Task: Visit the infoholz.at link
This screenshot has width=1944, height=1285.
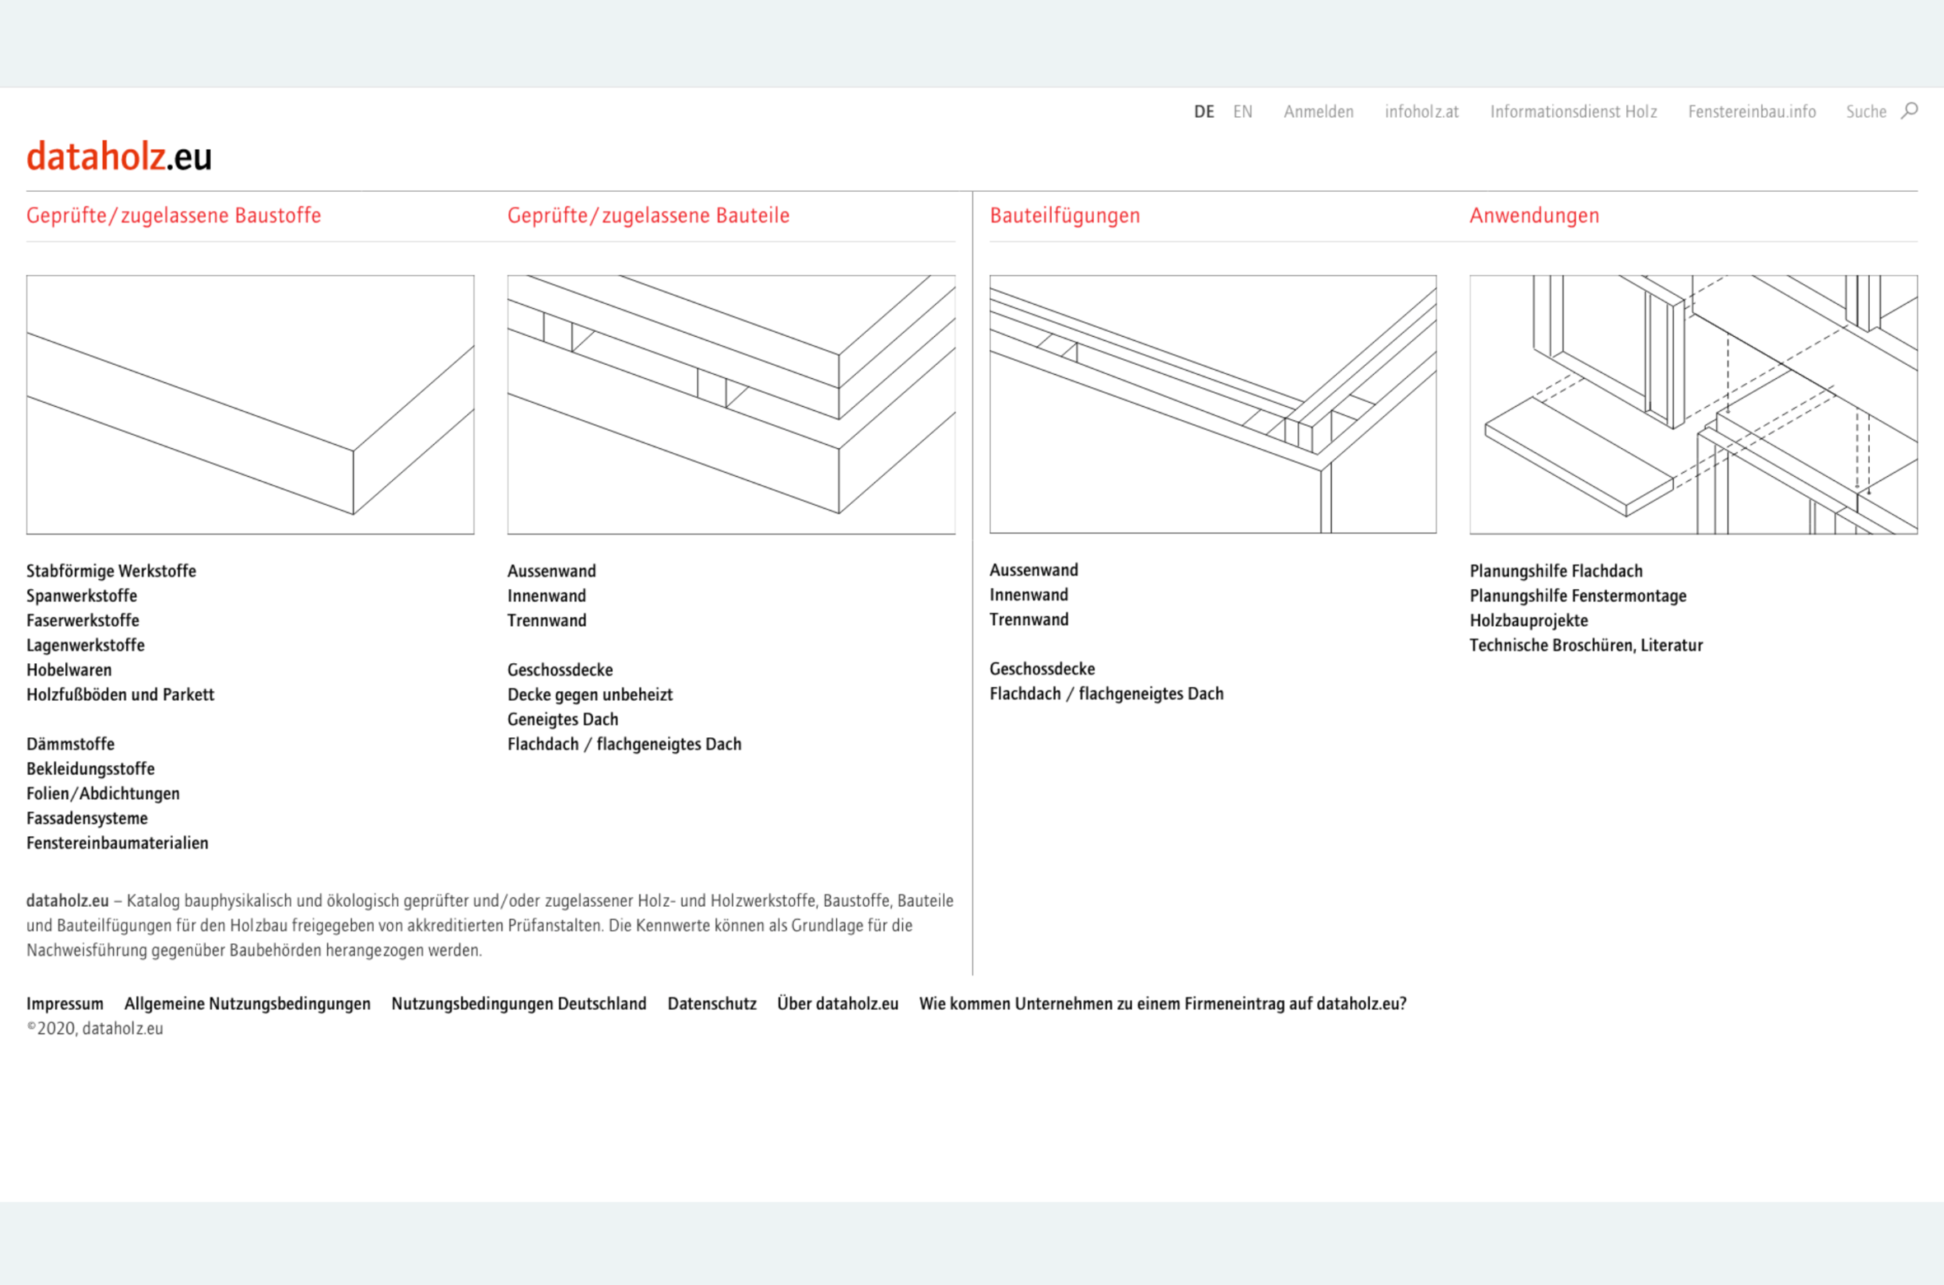Action: (x=1421, y=112)
